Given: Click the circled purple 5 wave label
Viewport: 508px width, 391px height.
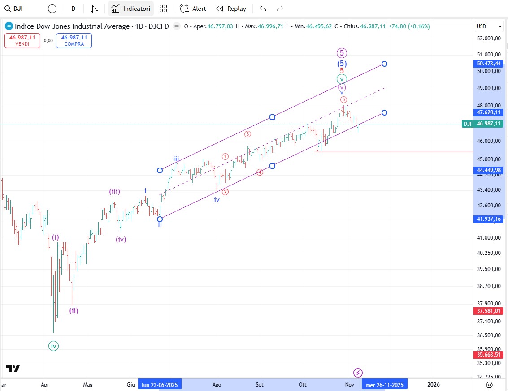Looking at the screenshot, I should click(x=342, y=53).
